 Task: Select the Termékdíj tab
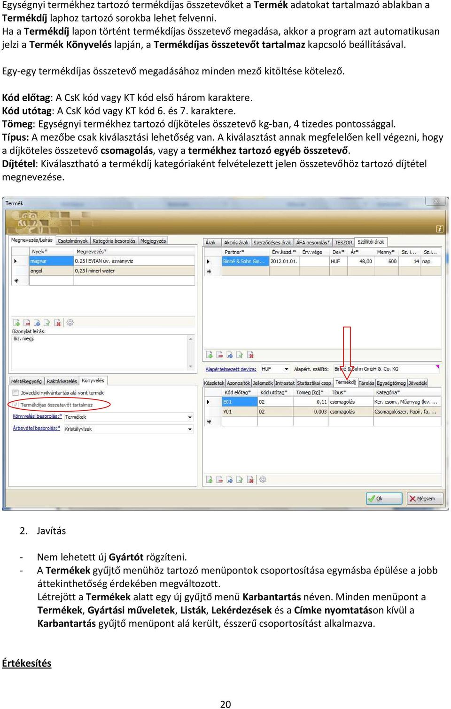[346, 382]
